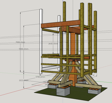The height and width of the screenshot is (103, 112).
Task: Select the tall white post on left
Action: point(41,41)
